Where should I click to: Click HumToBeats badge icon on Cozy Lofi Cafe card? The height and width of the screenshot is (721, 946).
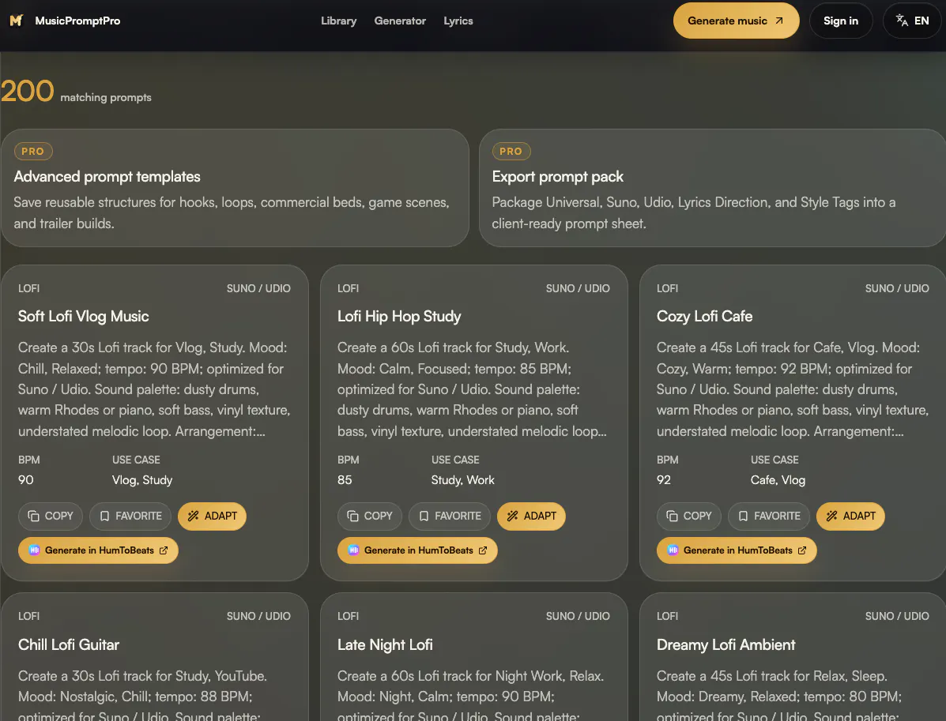[x=673, y=550]
